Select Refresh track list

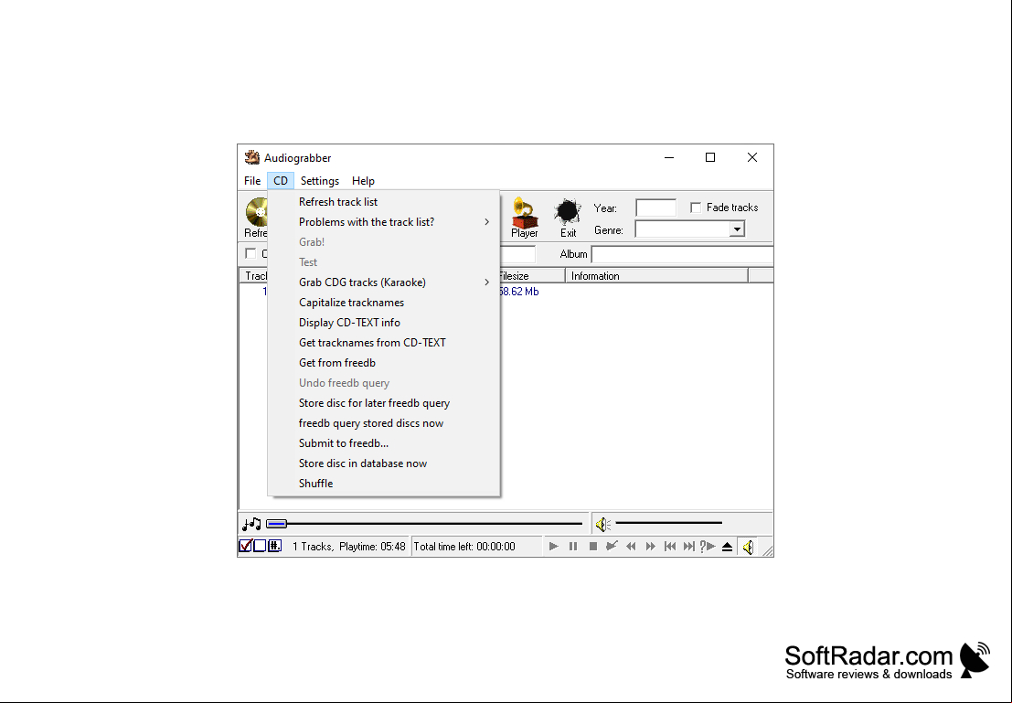coord(383,202)
